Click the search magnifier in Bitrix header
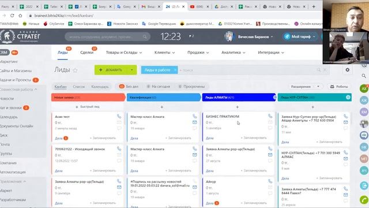369x208 pixels. 145,36
